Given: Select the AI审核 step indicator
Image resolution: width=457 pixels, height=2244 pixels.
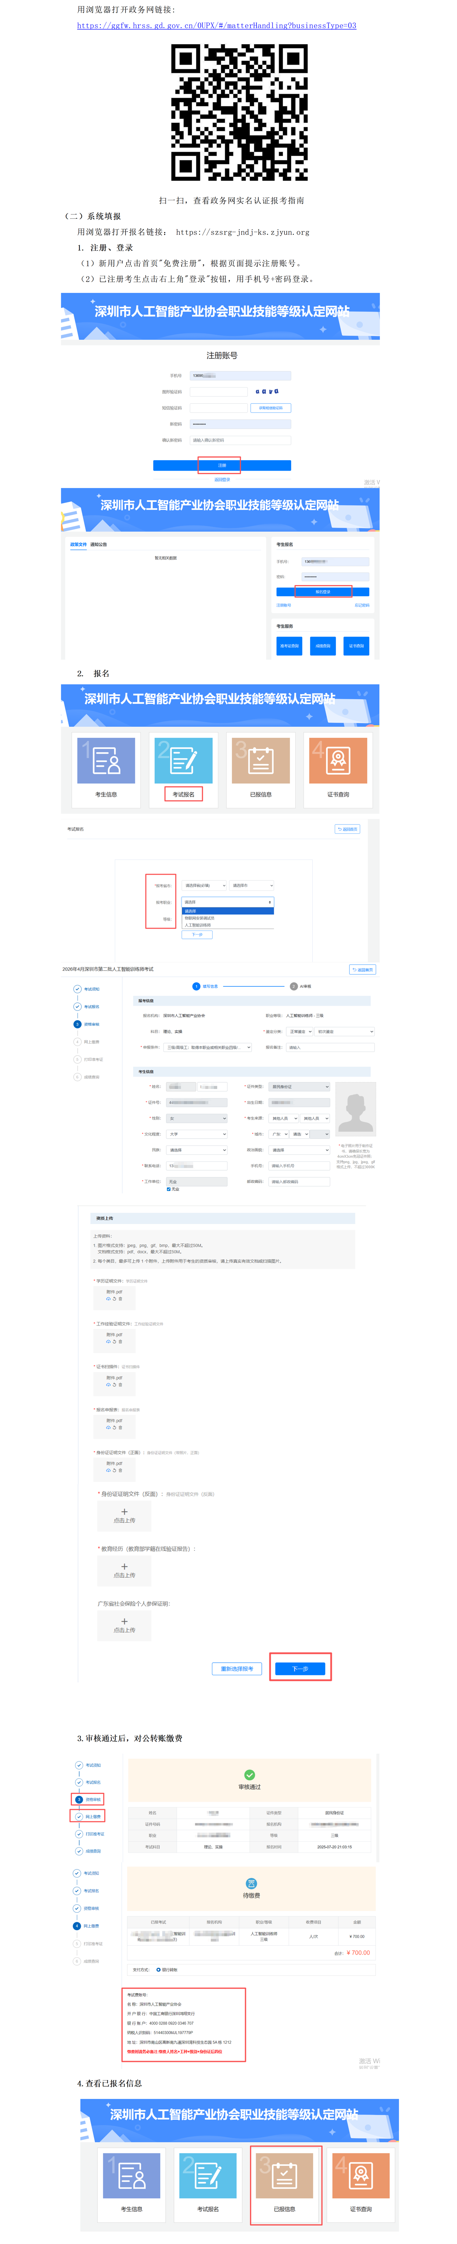Looking at the screenshot, I should point(300,986).
